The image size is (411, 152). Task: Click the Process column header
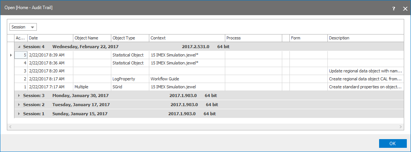click(x=253, y=38)
